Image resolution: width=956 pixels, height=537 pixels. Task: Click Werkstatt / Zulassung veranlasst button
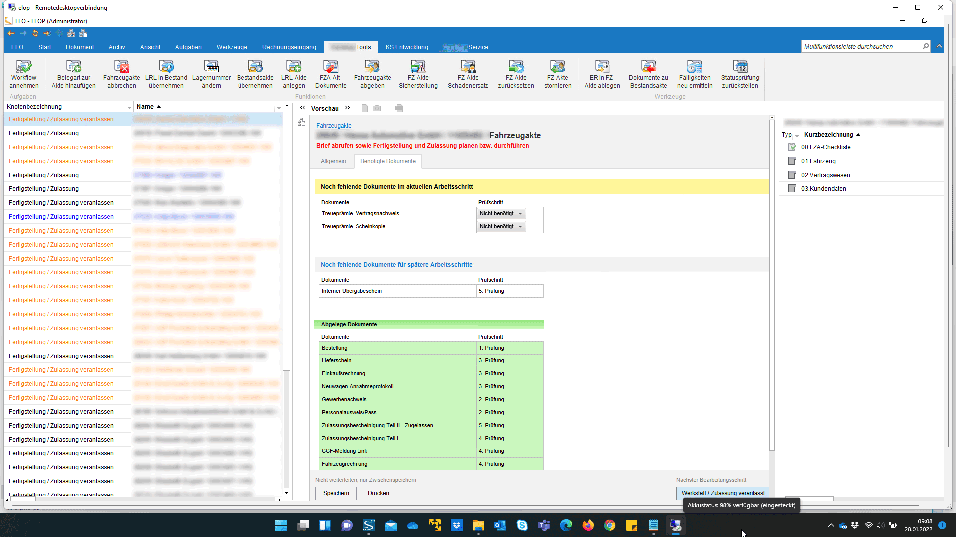point(722,493)
